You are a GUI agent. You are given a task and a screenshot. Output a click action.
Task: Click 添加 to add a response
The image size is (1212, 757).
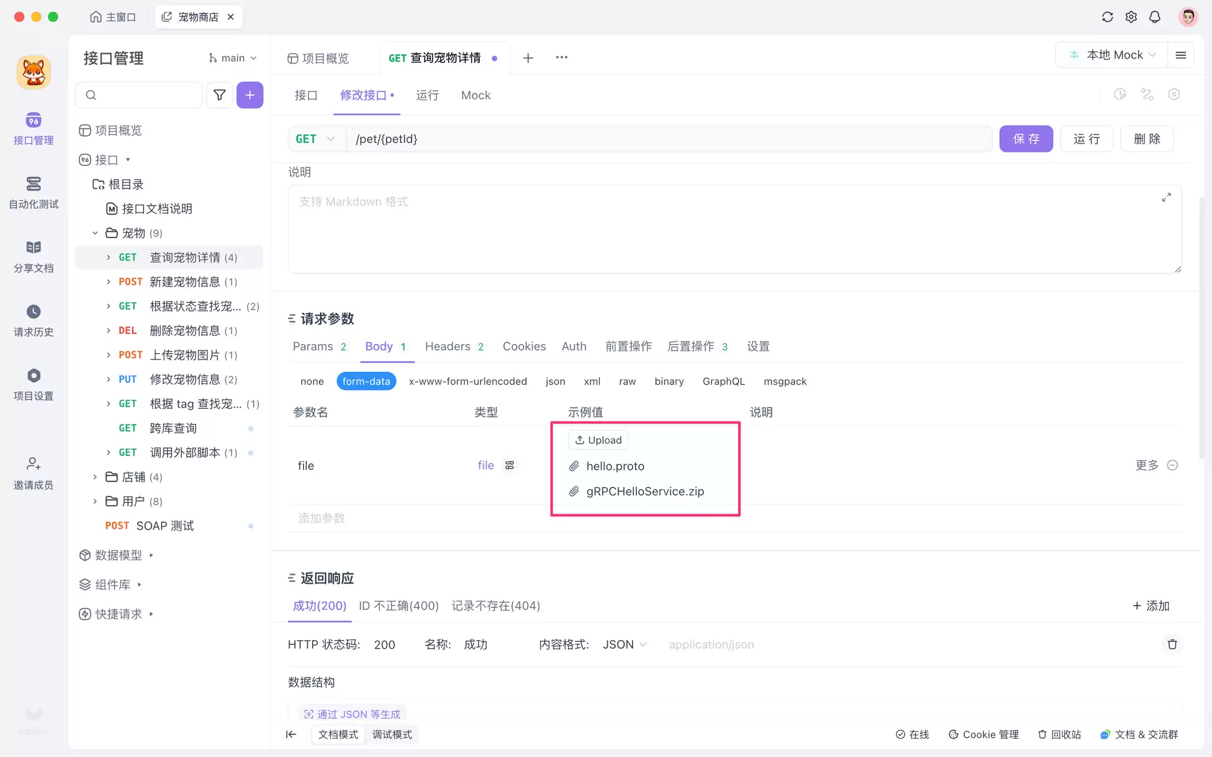coord(1151,606)
